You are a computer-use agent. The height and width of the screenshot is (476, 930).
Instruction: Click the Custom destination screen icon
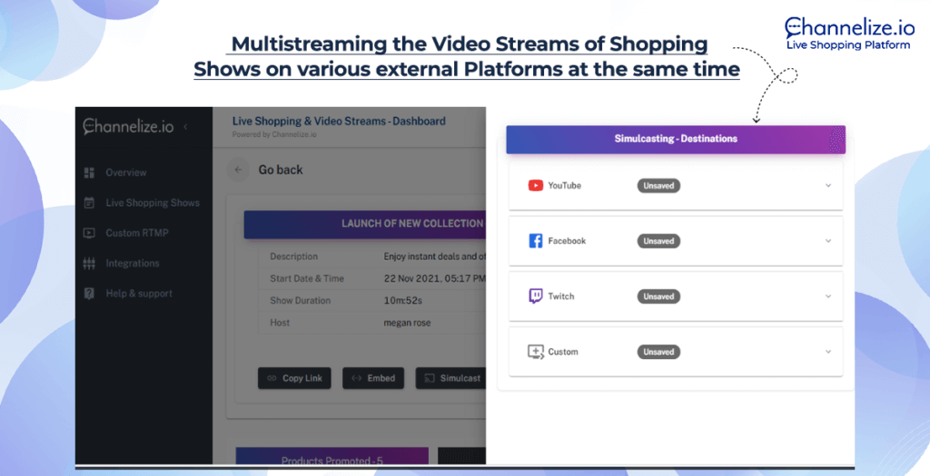point(536,352)
